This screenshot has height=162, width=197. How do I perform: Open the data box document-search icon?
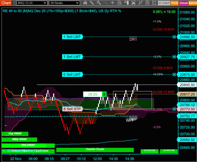coord(119,3)
